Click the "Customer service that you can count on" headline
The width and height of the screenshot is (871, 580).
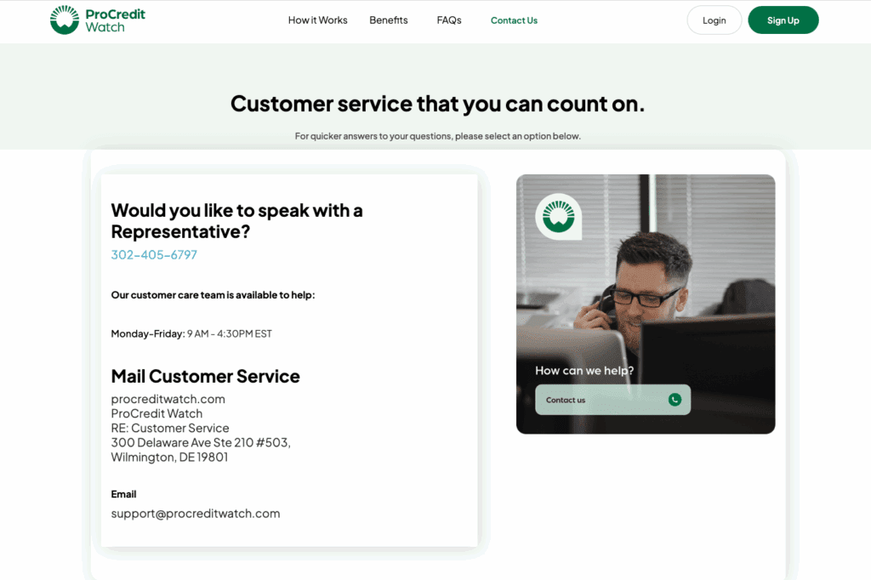point(437,104)
